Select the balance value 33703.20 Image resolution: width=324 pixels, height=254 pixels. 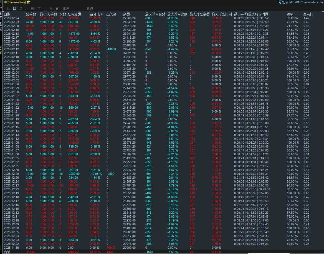point(129,61)
